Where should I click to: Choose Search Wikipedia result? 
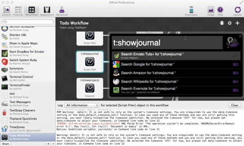[x=176, y=82]
